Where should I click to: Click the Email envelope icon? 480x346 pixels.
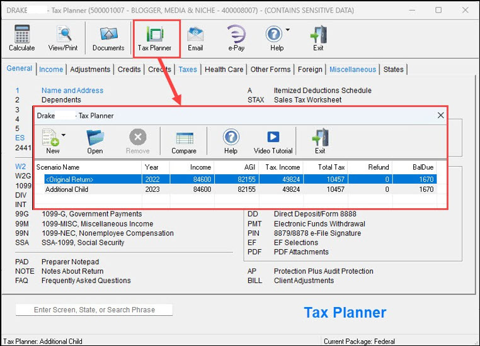tap(195, 34)
